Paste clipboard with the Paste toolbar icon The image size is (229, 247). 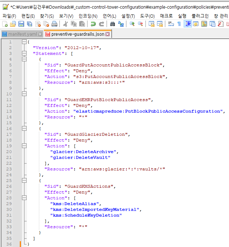click(82, 24)
